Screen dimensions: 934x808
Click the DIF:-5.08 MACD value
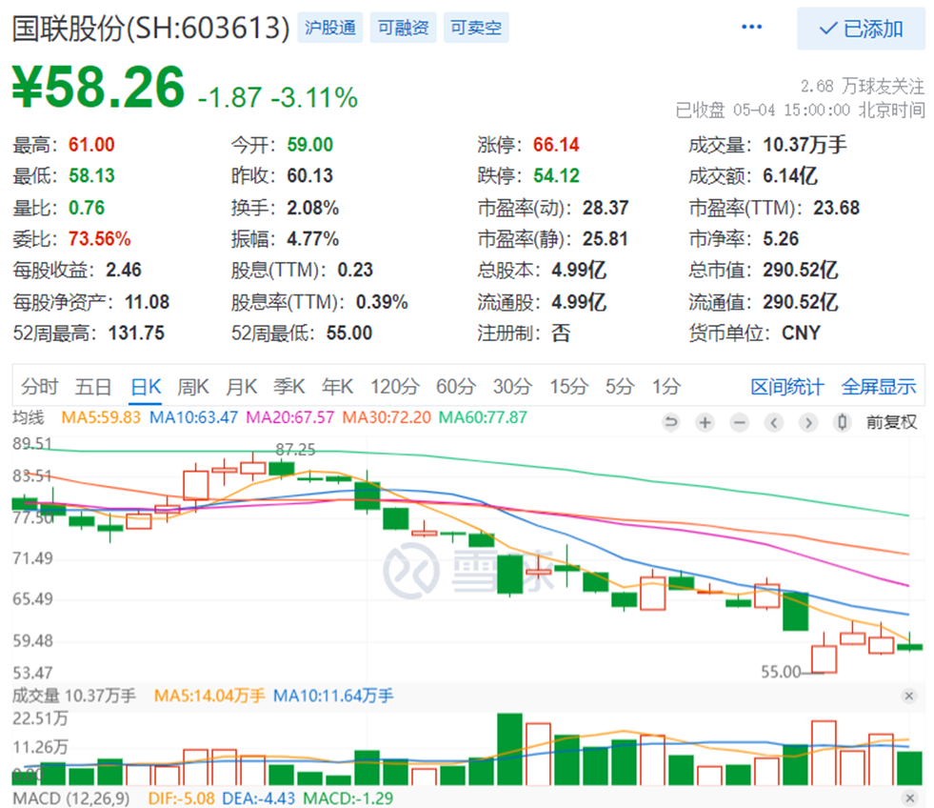point(181,798)
